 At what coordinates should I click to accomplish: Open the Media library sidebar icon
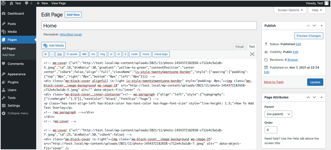[4, 32]
